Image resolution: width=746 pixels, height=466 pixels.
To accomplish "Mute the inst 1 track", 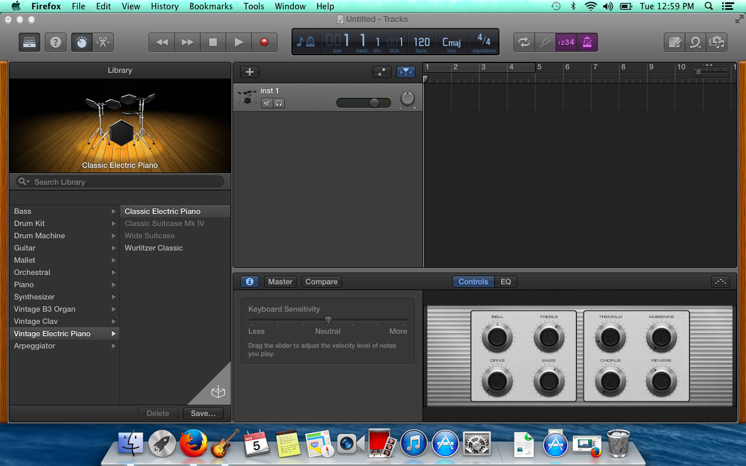I will [x=267, y=103].
